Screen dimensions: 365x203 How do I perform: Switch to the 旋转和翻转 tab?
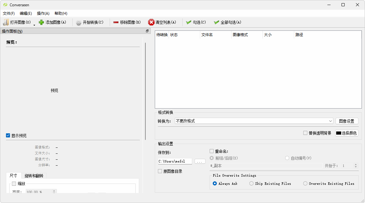[34, 176]
